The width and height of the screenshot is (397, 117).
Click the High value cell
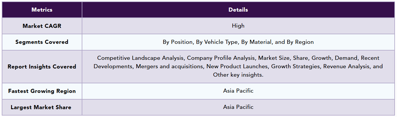[238, 26]
